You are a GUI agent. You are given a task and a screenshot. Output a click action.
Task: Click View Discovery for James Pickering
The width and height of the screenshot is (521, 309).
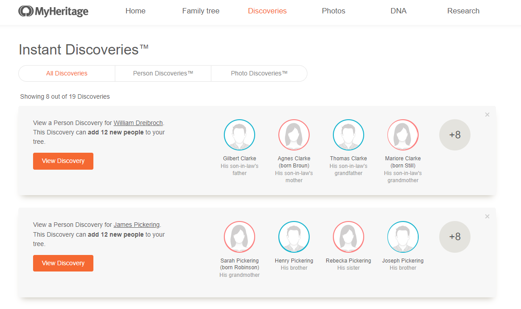pos(63,263)
